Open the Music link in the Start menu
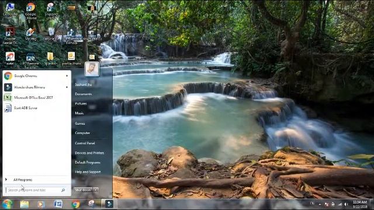The height and width of the screenshot is (210, 374). (x=79, y=113)
